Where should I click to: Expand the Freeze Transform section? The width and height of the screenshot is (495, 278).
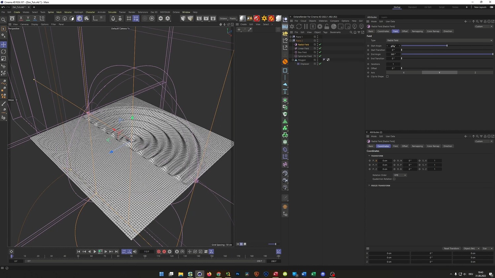(380, 185)
